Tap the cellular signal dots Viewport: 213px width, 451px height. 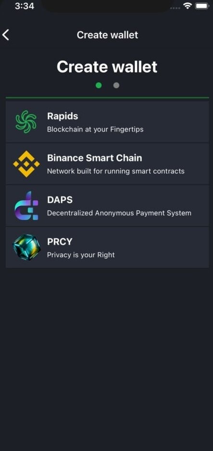[175, 8]
